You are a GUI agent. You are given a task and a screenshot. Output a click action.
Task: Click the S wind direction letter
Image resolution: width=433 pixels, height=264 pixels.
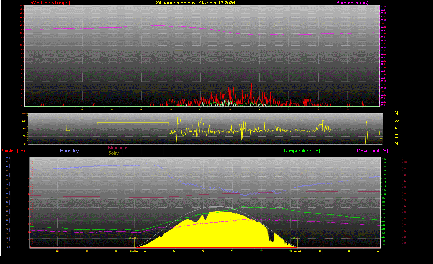(396, 128)
